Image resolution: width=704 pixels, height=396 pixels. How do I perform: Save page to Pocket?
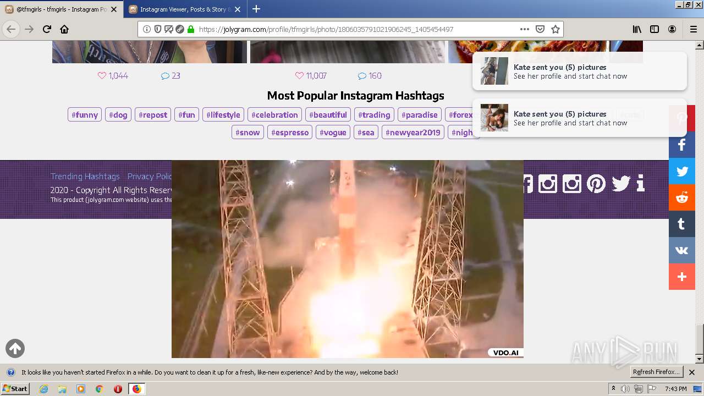540,29
